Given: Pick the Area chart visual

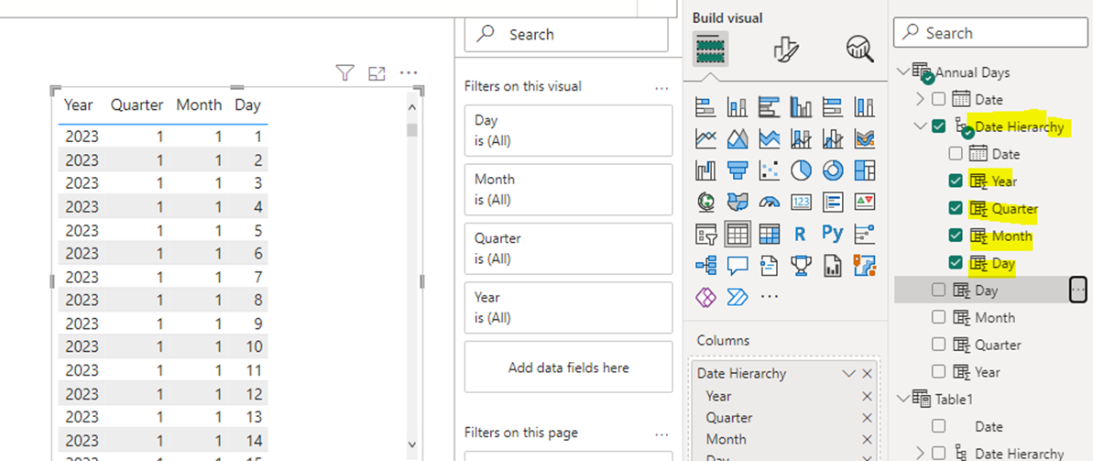Looking at the screenshot, I should (737, 138).
